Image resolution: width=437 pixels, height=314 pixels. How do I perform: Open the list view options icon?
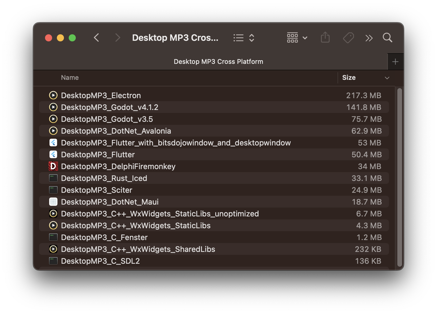tap(238, 38)
